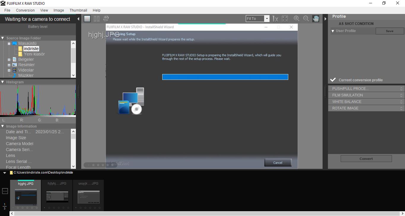Rate hjtyhj....JPG thumbnail four stars
The height and width of the screenshot is (216, 405).
(63, 208)
